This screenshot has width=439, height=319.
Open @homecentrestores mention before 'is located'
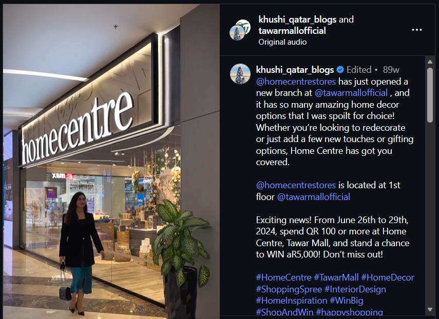pos(296,185)
